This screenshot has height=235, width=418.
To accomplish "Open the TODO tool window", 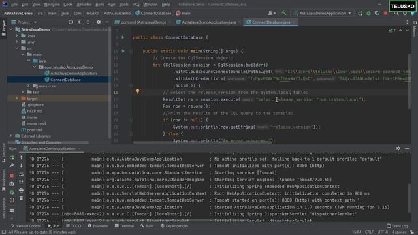I will click(x=74, y=226).
